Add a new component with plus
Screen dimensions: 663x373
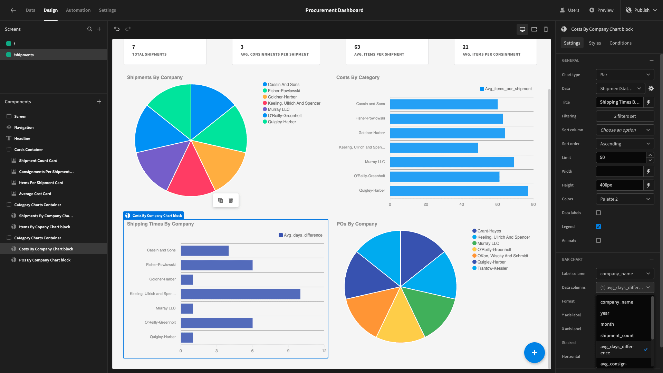(99, 102)
